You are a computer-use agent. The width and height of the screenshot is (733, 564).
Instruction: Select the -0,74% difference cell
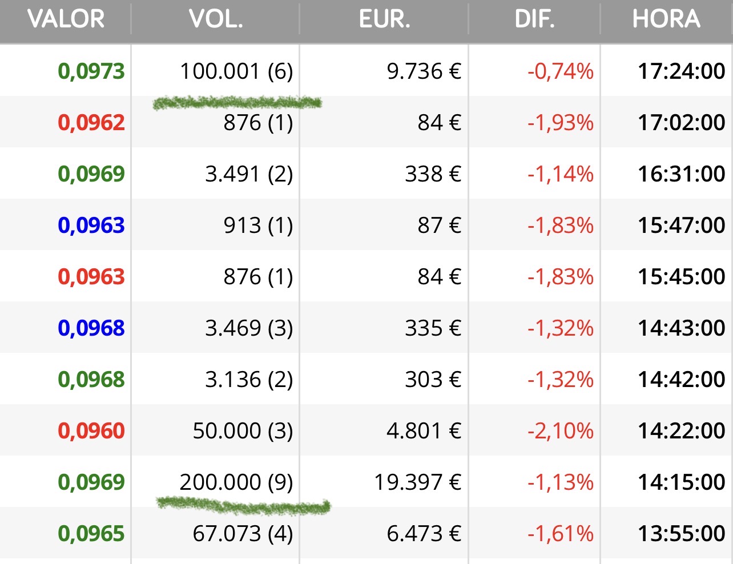pyautogui.click(x=561, y=71)
